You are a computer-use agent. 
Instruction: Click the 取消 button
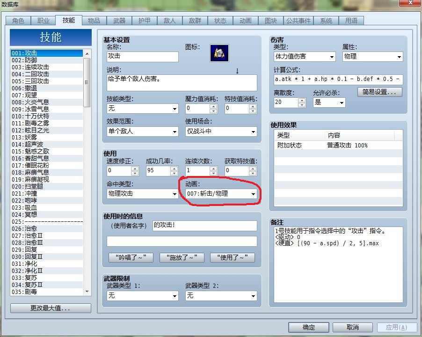tap(353, 328)
